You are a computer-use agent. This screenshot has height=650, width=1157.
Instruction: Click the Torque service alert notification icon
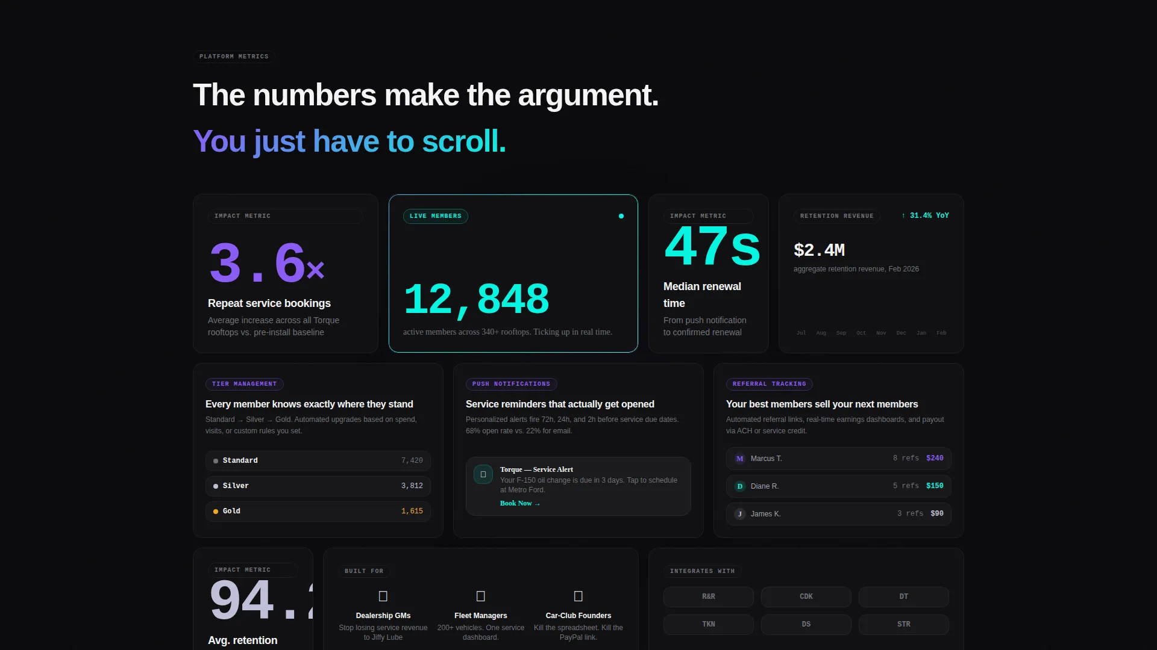(483, 474)
